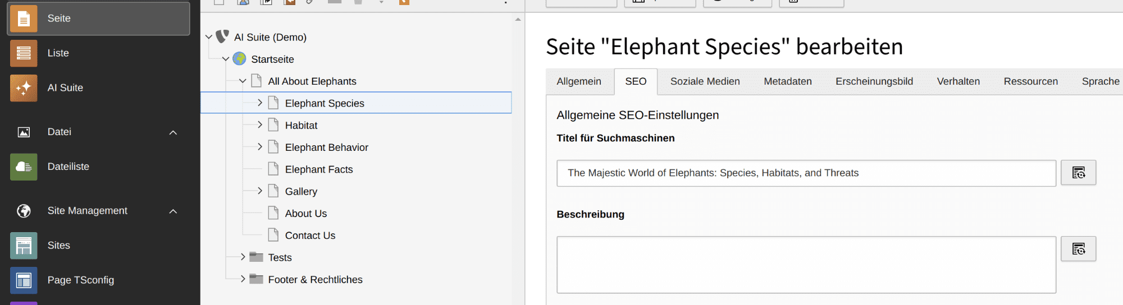Select Contact Us page in tree
This screenshot has height=305, width=1123.
310,235
